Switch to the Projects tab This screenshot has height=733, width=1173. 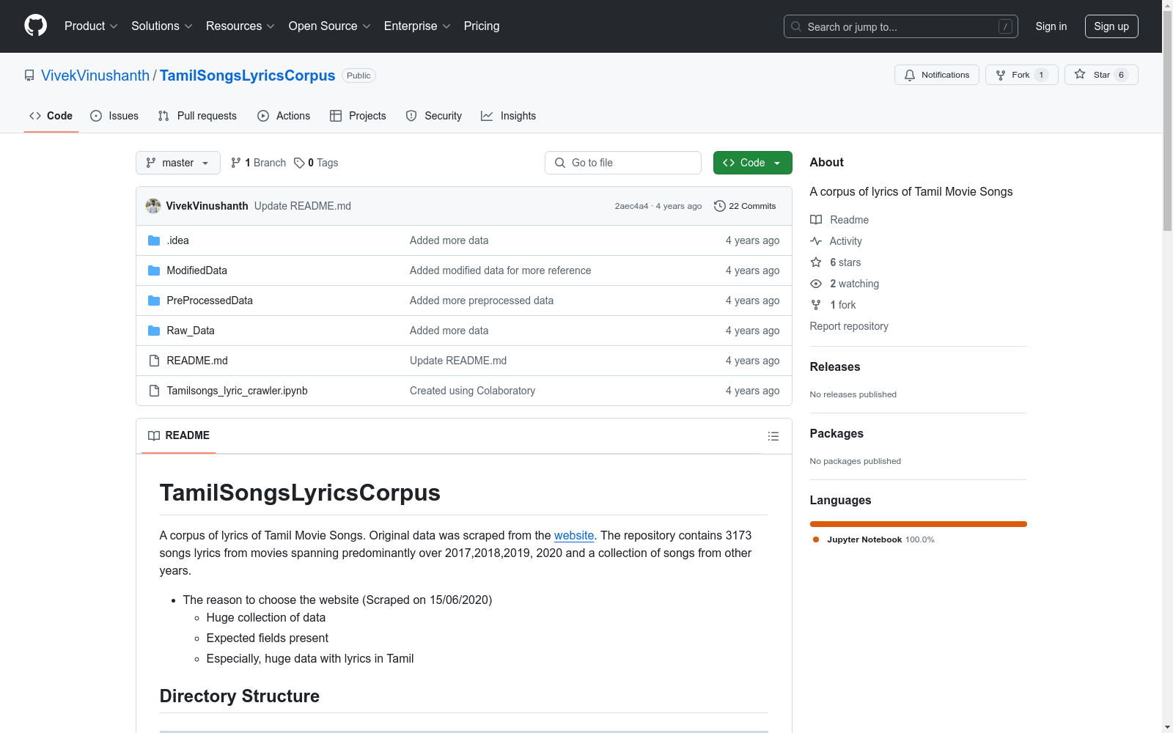coord(358,116)
